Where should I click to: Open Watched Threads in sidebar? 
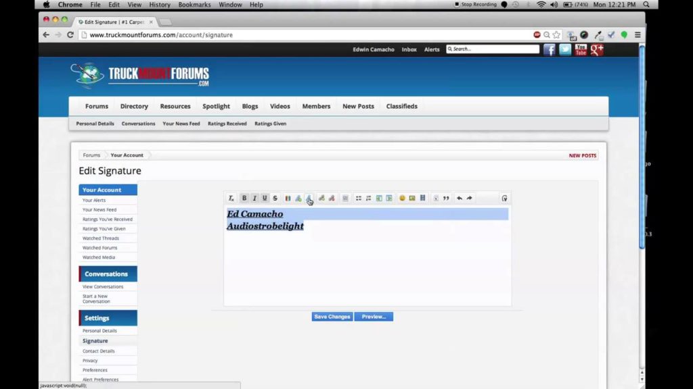tap(100, 238)
